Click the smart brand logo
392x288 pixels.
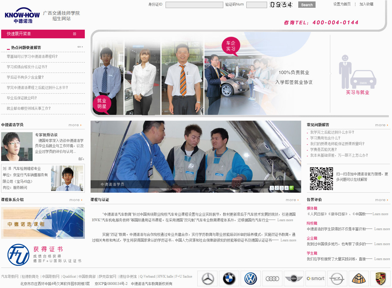[315, 278]
